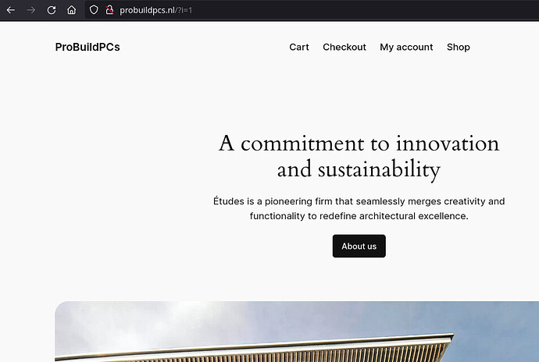Click the browser forward arrow
539x362 pixels.
[x=31, y=10]
